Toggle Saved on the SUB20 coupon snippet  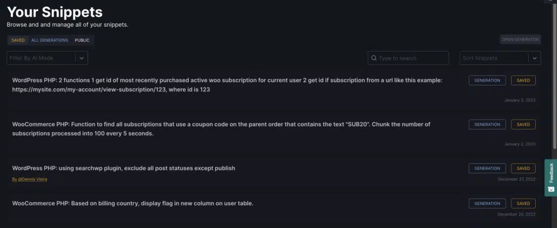pos(523,124)
